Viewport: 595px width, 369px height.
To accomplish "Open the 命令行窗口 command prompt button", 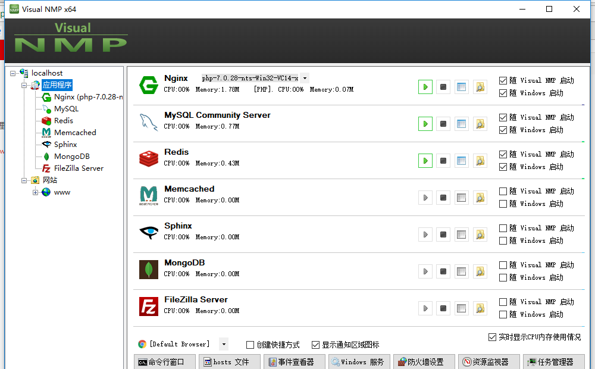I will 165,362.
